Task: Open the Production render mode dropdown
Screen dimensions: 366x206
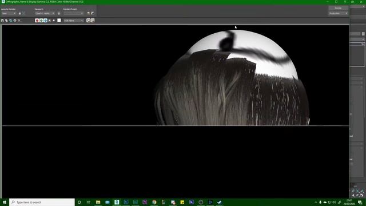Action: [338, 13]
